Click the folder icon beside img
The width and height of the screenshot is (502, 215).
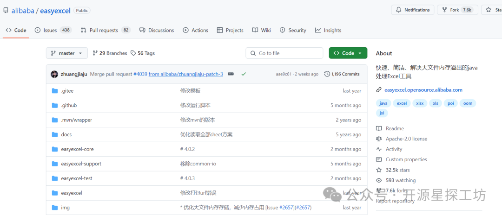[x=55, y=208]
